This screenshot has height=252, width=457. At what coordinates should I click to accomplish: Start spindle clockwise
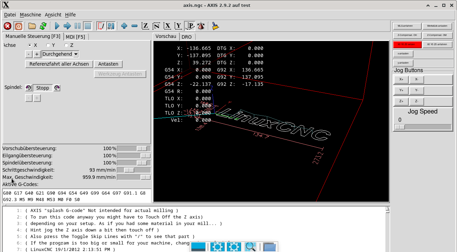pos(57,88)
